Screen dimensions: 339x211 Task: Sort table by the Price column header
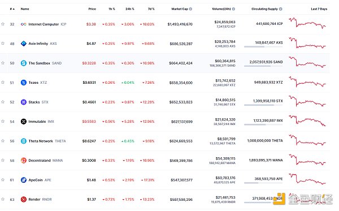92,9
